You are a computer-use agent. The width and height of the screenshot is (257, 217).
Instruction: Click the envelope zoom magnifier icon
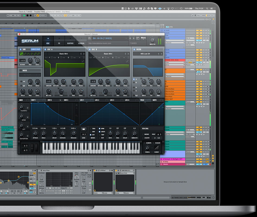pyautogui.click(x=76, y=116)
